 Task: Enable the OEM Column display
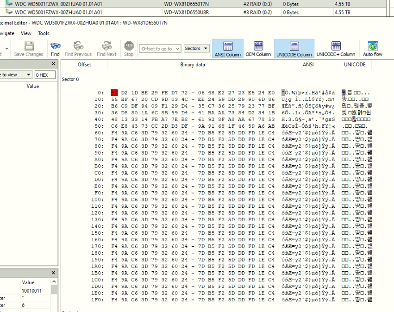pos(258,49)
